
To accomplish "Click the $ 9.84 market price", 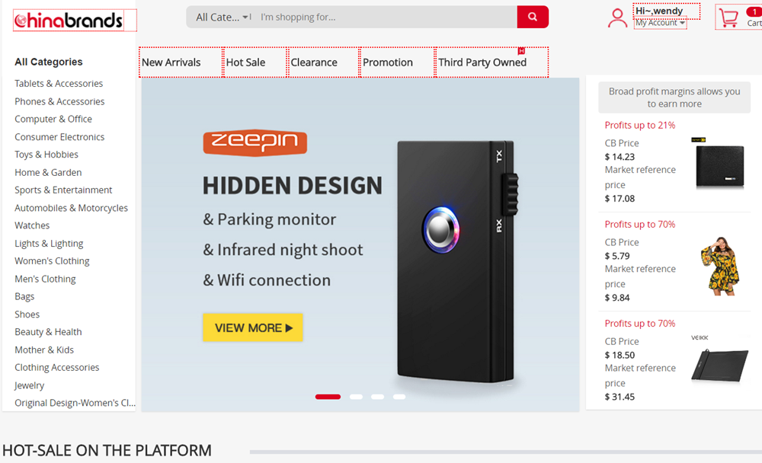I will pos(617,297).
